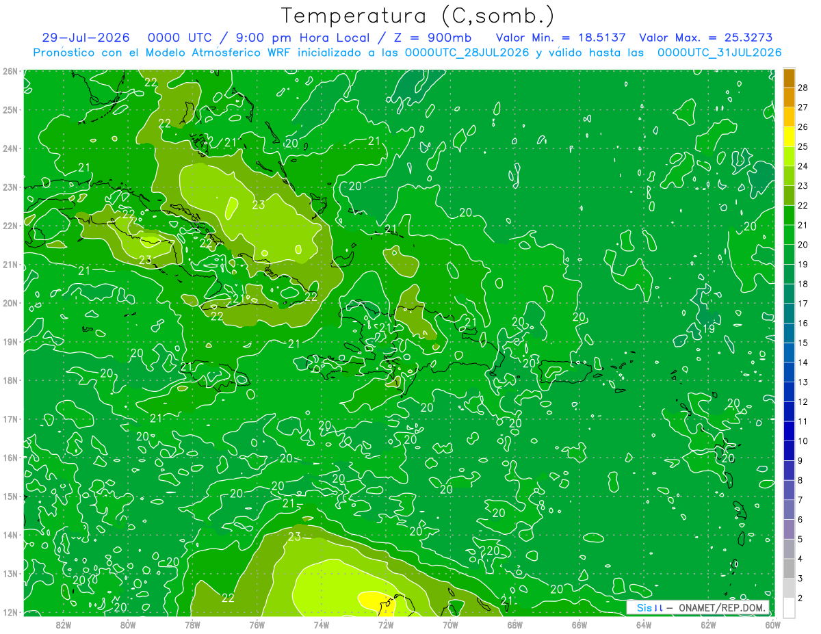Image resolution: width=821 pixels, height=634 pixels.
Task: Click the '0000UTC_31JUL2026' valid-until time
Action: coord(719,53)
